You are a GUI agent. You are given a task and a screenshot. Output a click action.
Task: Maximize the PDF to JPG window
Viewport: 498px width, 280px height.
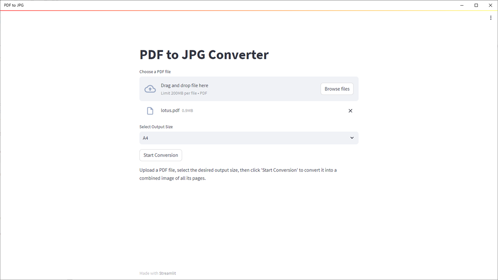pos(476,5)
